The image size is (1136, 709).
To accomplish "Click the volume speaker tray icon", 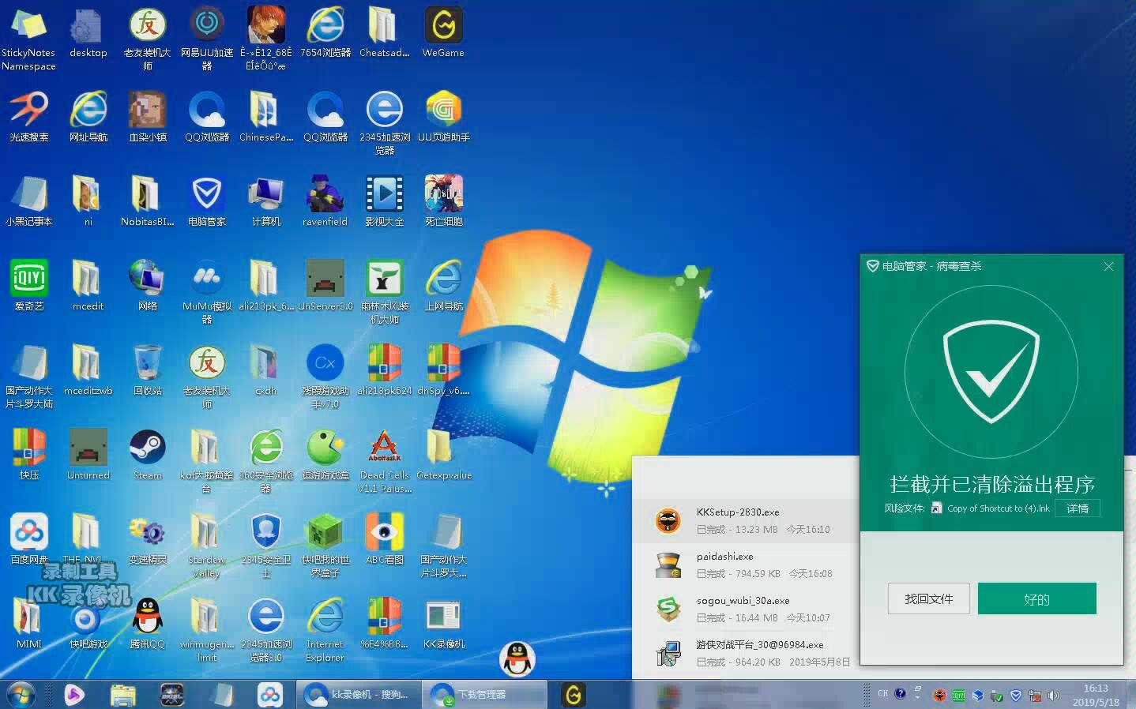I will 1052,696.
